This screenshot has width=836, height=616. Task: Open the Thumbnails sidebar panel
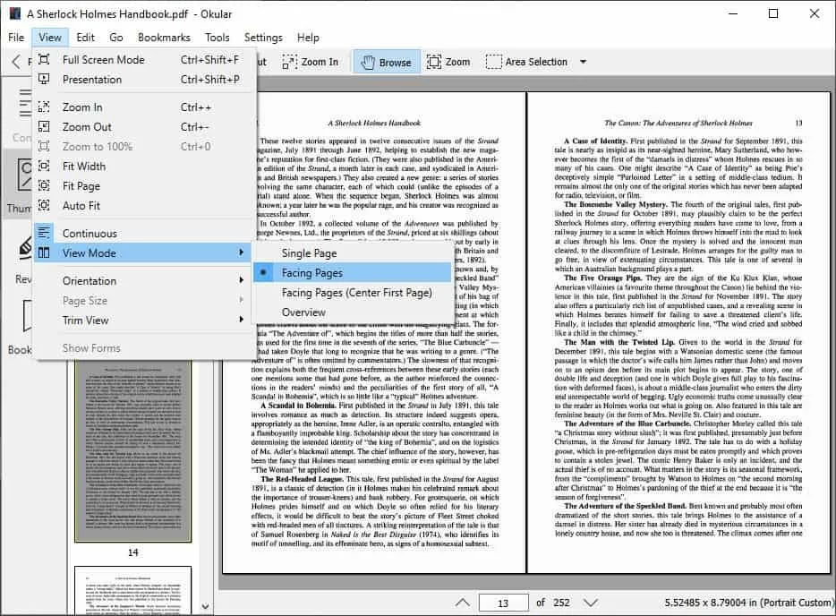[19, 184]
